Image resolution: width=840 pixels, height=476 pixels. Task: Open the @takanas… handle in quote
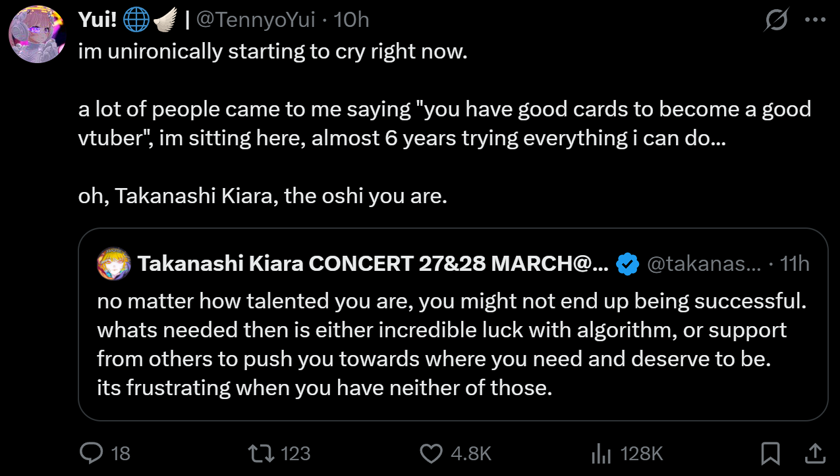click(x=704, y=264)
